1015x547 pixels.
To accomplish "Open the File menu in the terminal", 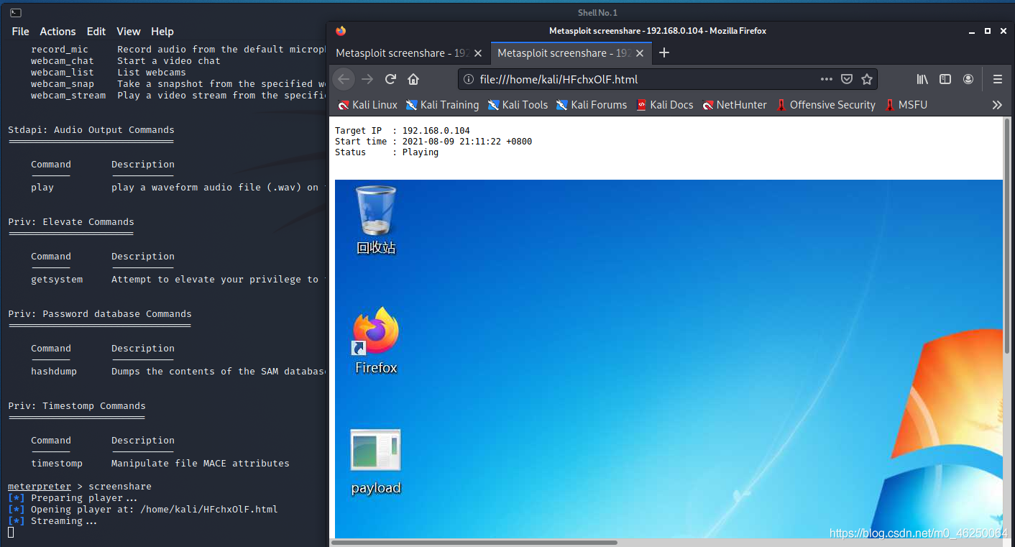I will click(21, 32).
